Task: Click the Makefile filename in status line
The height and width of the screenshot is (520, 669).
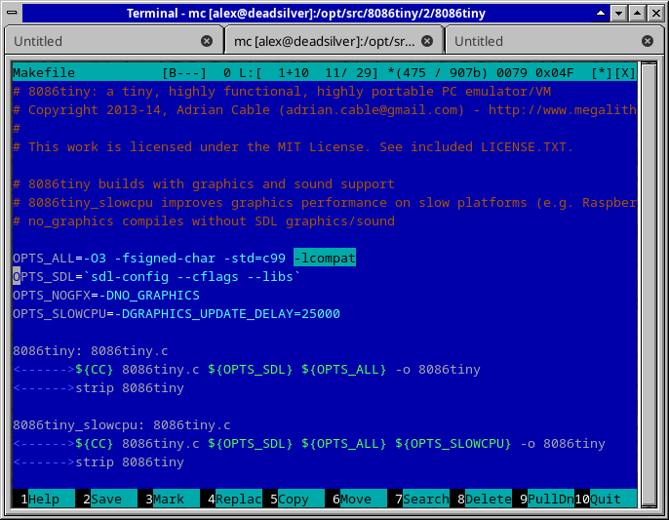Action: (x=44, y=73)
